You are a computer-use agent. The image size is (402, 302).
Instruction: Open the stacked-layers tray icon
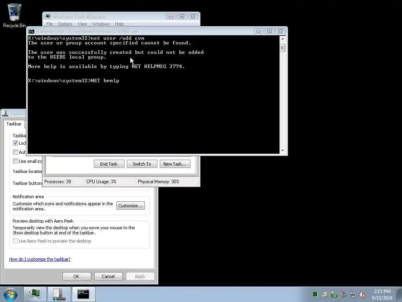(325, 295)
